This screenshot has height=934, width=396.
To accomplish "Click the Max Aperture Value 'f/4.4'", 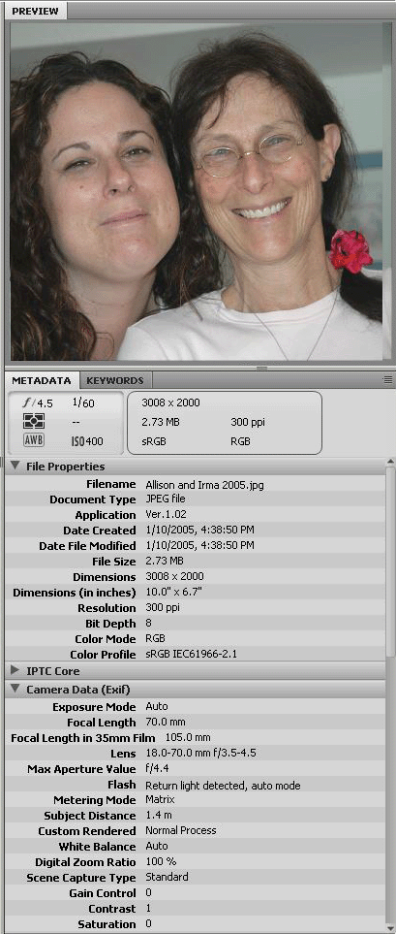I will coord(157,769).
